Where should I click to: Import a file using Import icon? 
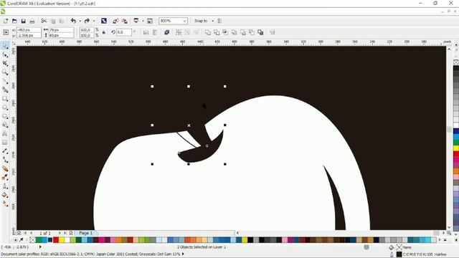pos(115,21)
